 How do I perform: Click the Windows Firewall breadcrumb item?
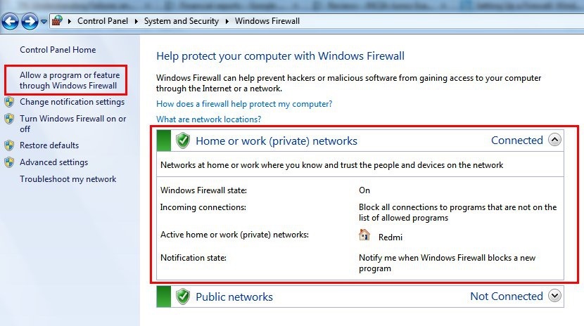click(267, 21)
